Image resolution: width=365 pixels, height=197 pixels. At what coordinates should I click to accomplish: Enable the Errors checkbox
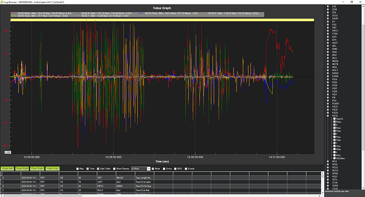point(164,168)
